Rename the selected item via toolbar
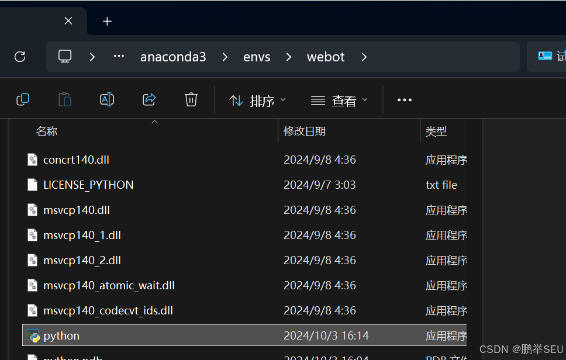 tap(107, 99)
